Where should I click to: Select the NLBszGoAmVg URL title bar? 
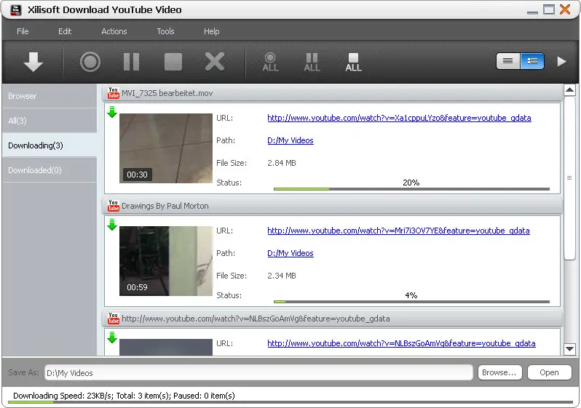[333, 319]
